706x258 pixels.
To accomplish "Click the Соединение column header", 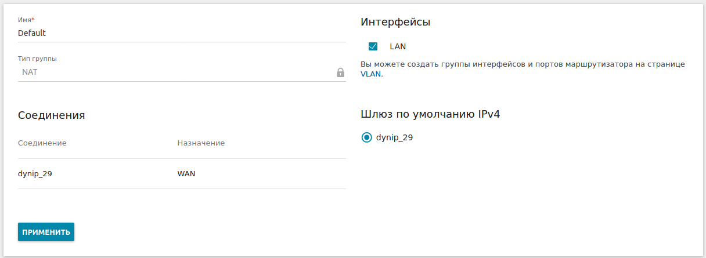I will (42, 143).
